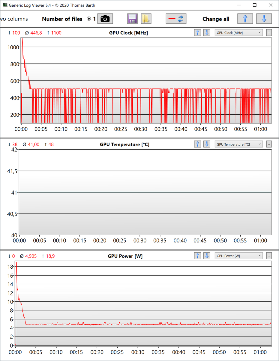Viewport: 279px width, 361px height.
Task: Open a log file with the folder icon
Action: (146, 19)
